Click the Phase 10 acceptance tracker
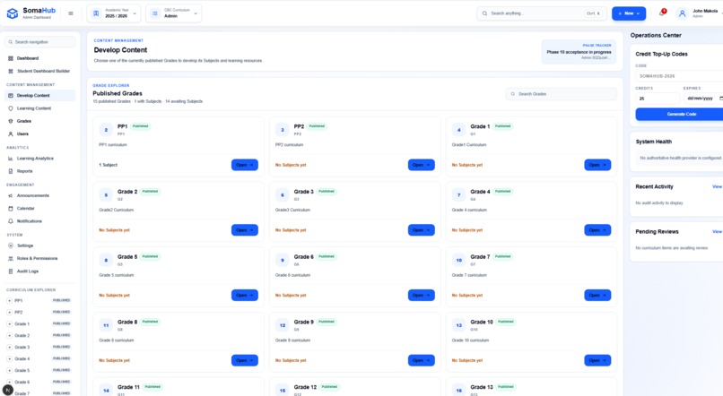The height and width of the screenshot is (396, 723). [x=579, y=52]
